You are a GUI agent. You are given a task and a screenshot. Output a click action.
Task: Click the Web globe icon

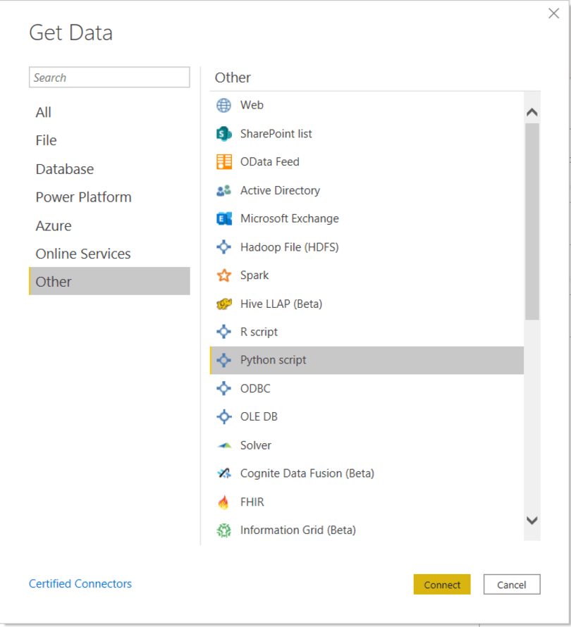(x=223, y=106)
